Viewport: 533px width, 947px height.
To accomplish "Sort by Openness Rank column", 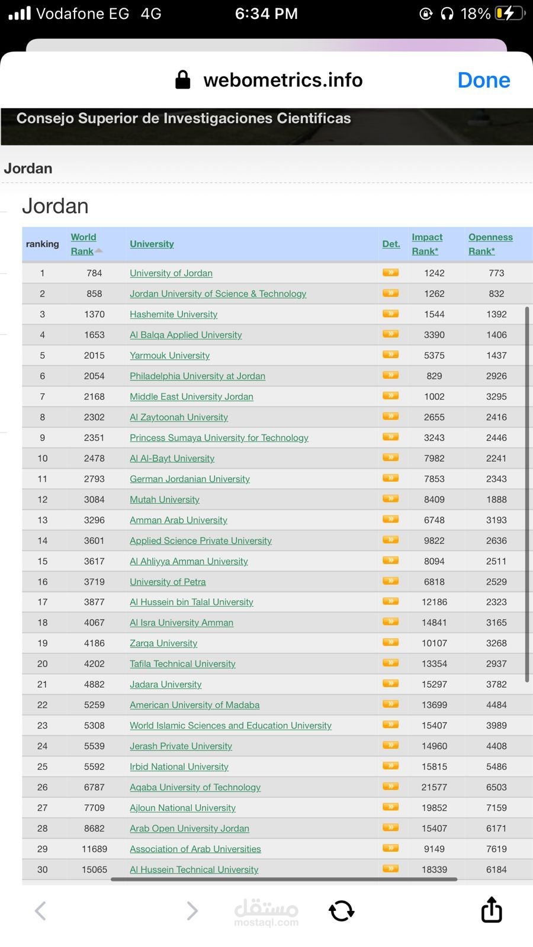I will 490,244.
